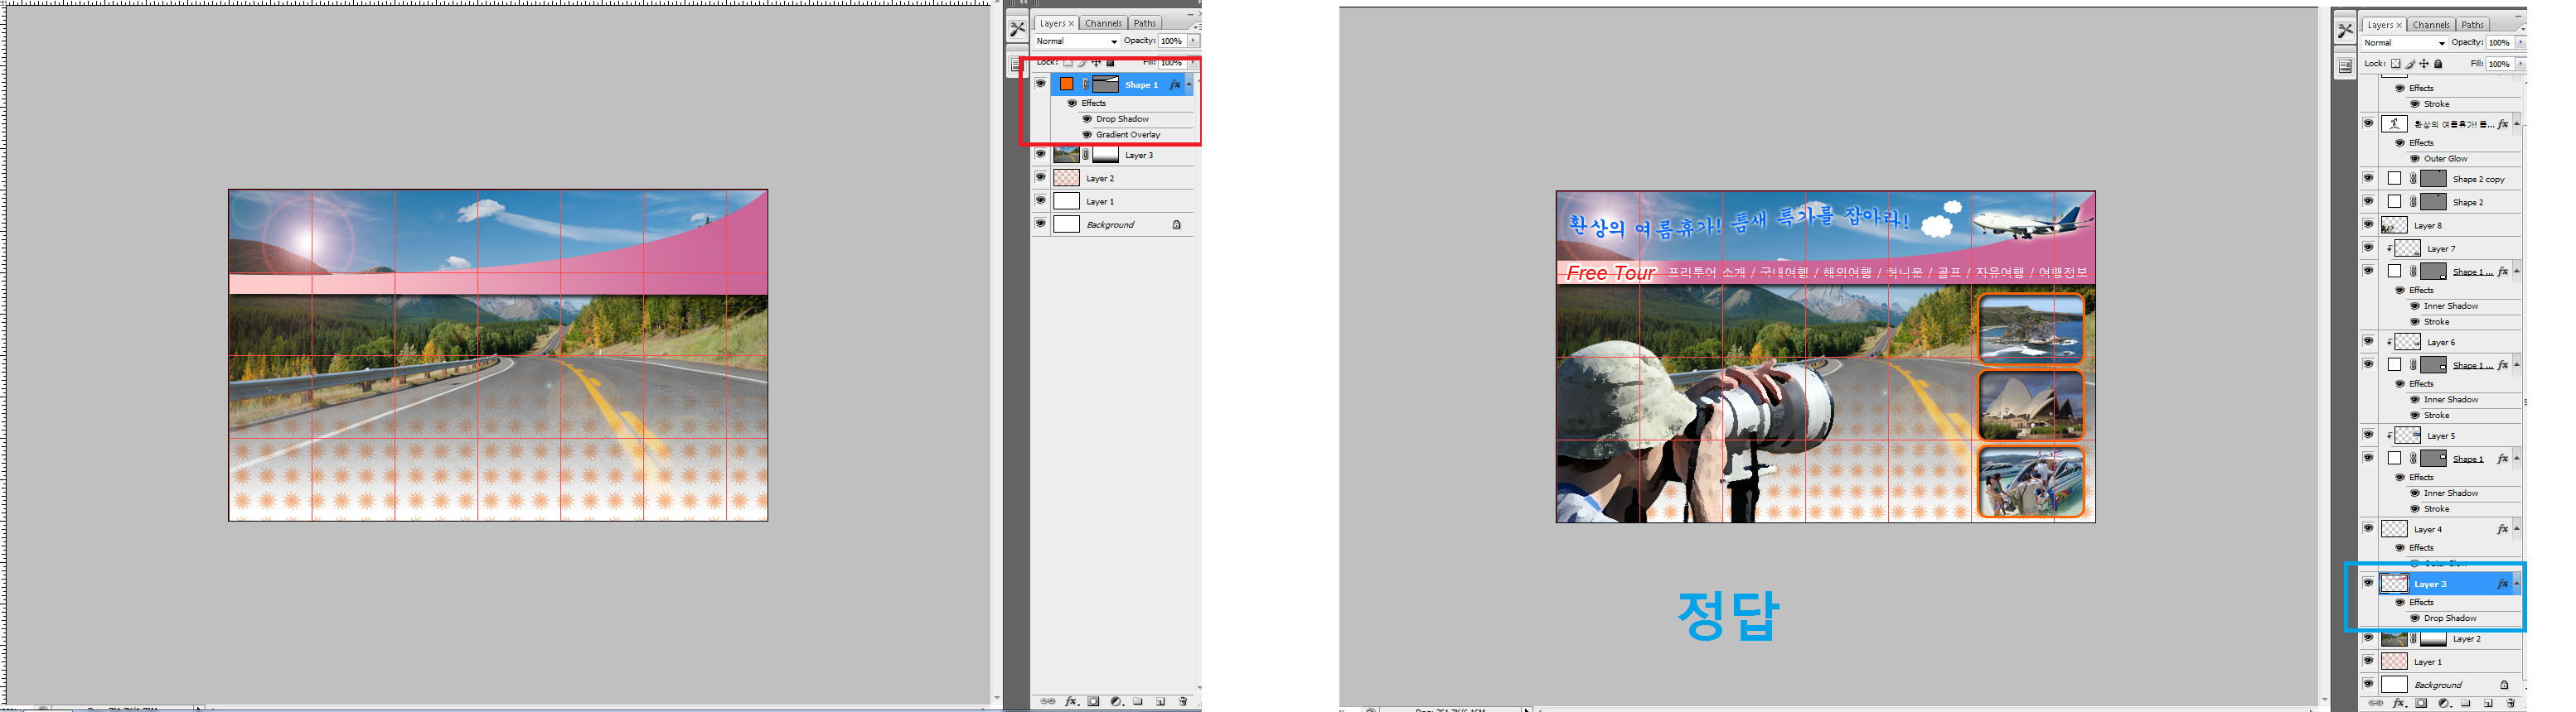This screenshot has width=2576, height=712.
Task: Collapse effects arrow on the Korean text layer
Action: [2516, 124]
